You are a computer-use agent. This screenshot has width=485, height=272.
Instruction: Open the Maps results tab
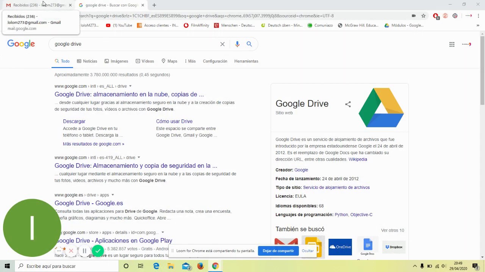[x=169, y=61]
